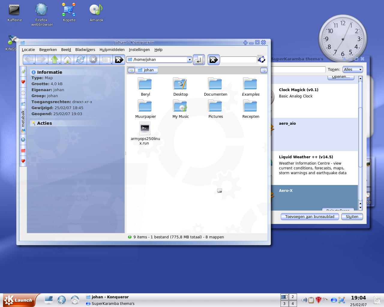Viewport: 384px width, 307px height.
Task: Reload the current folder view
Action: tap(80, 59)
